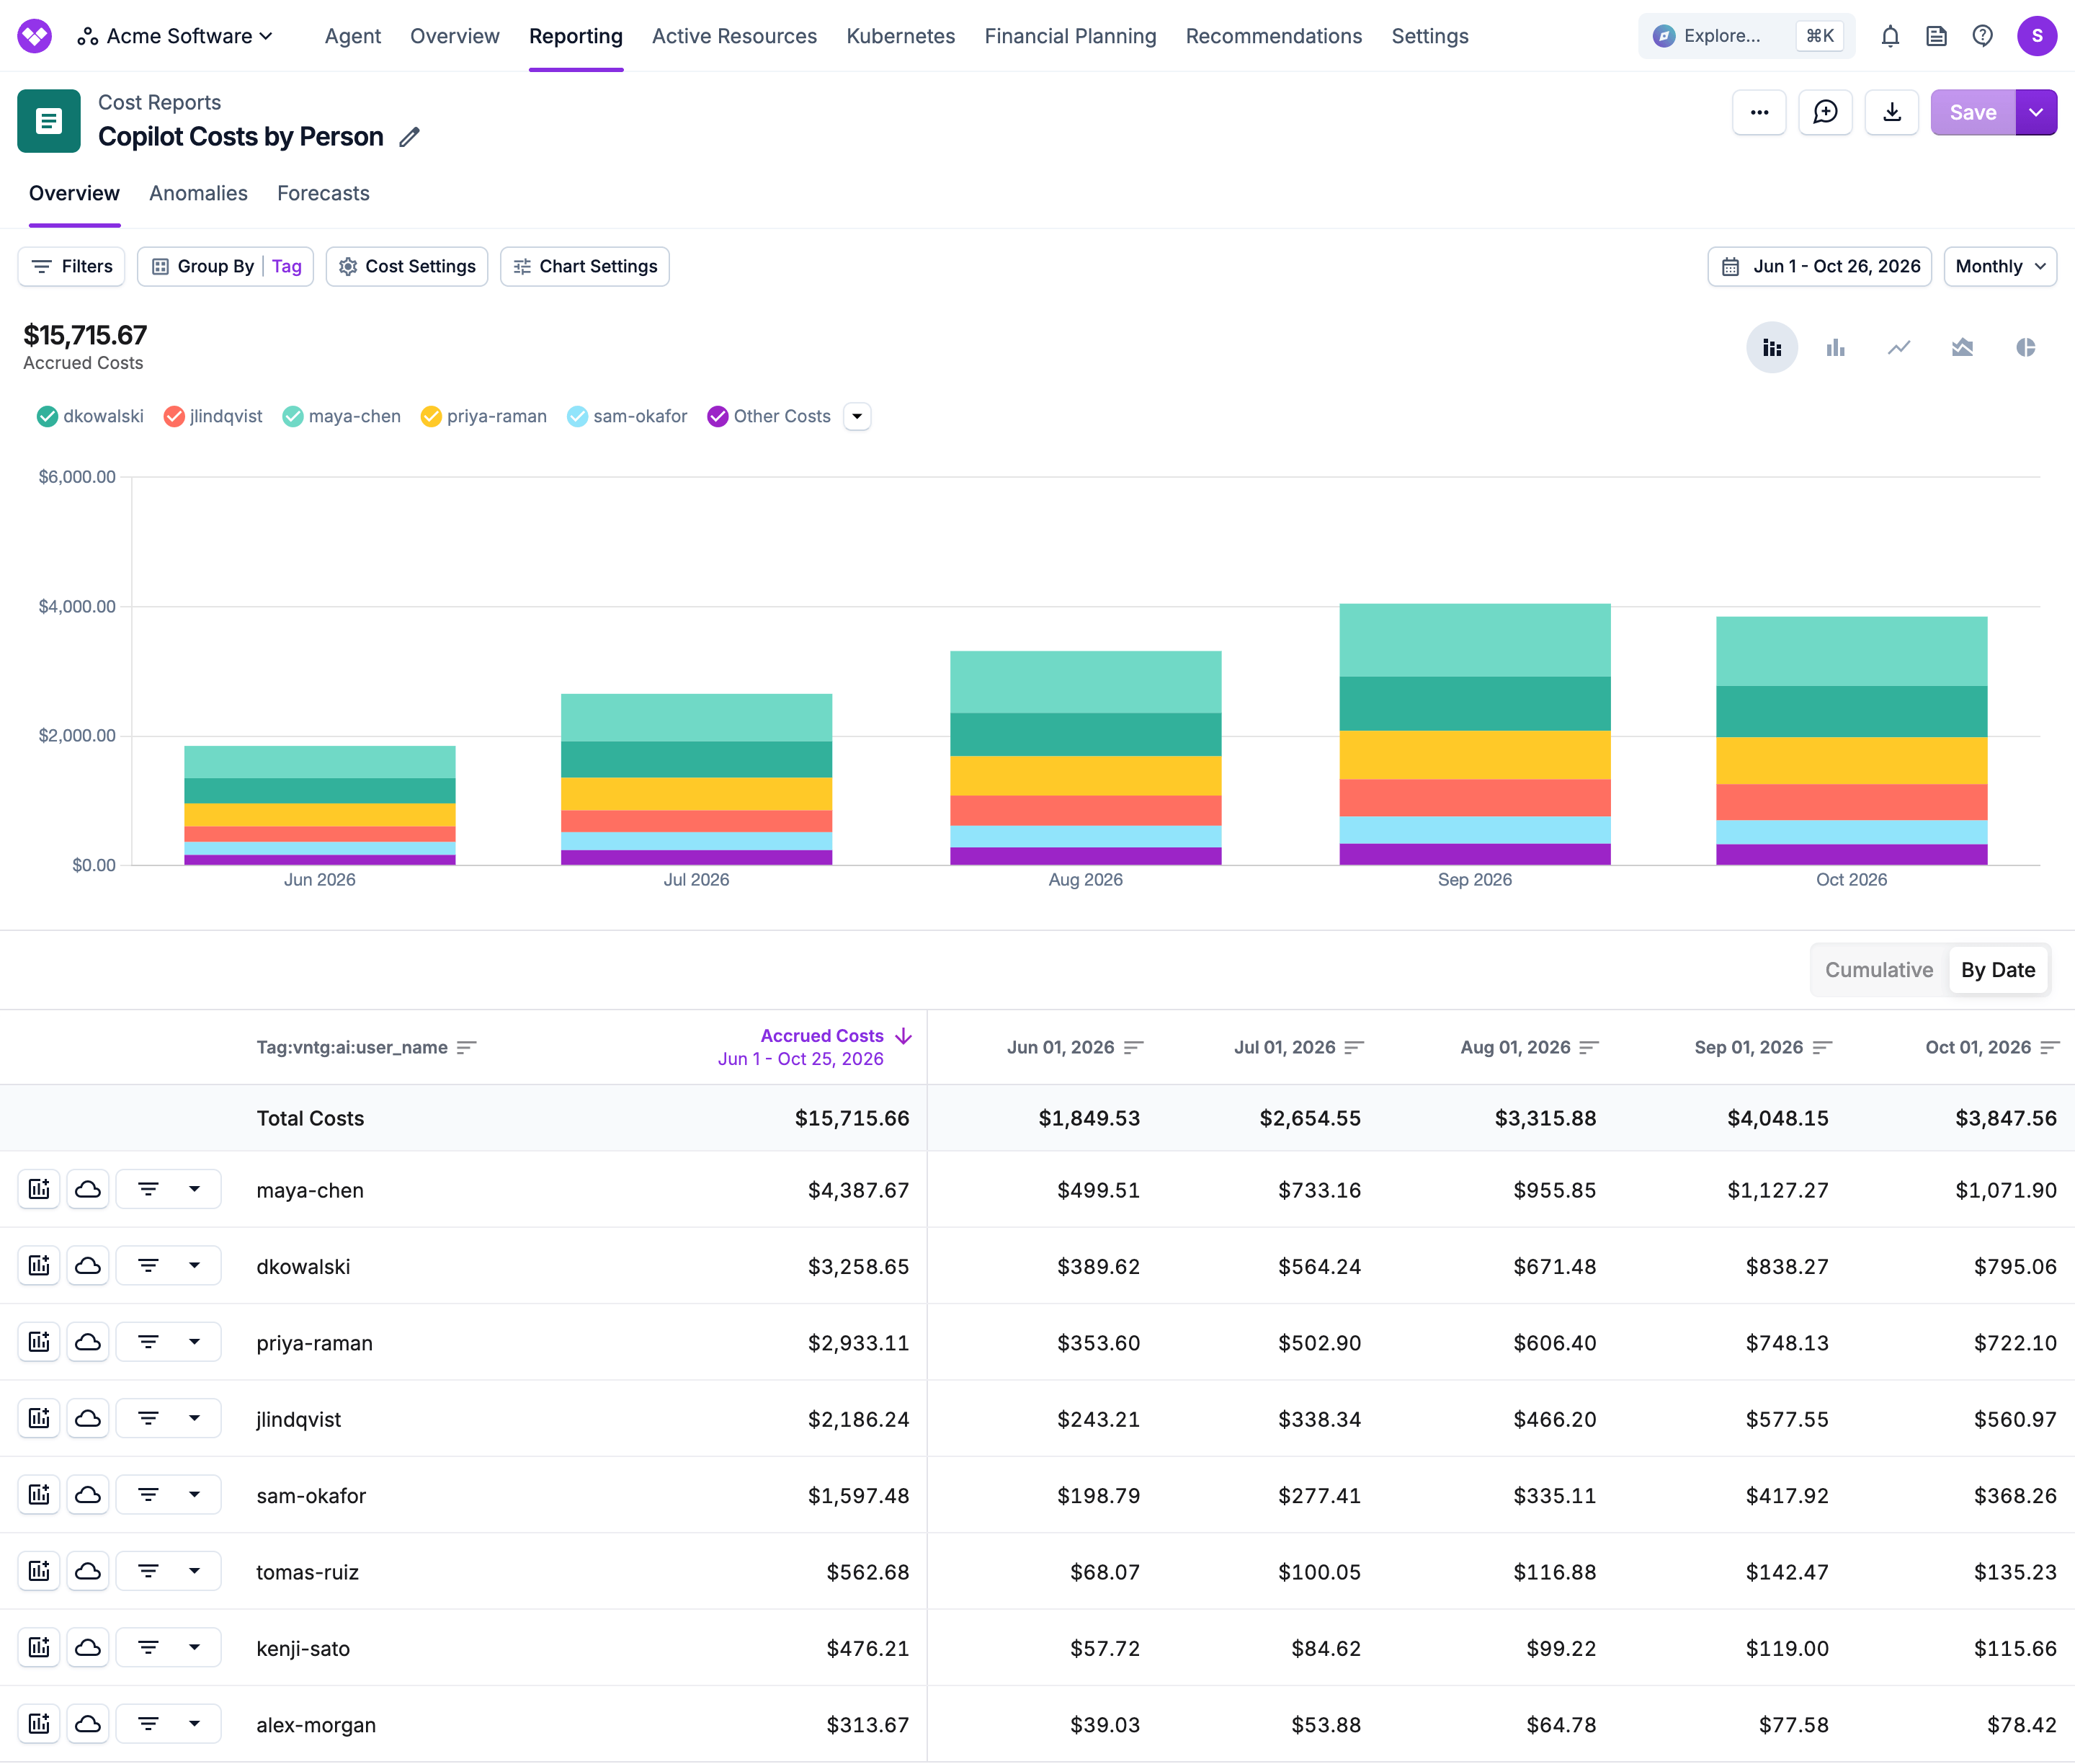Image resolution: width=2075 pixels, height=1764 pixels.
Task: Switch table to Cumulative view
Action: (1879, 970)
